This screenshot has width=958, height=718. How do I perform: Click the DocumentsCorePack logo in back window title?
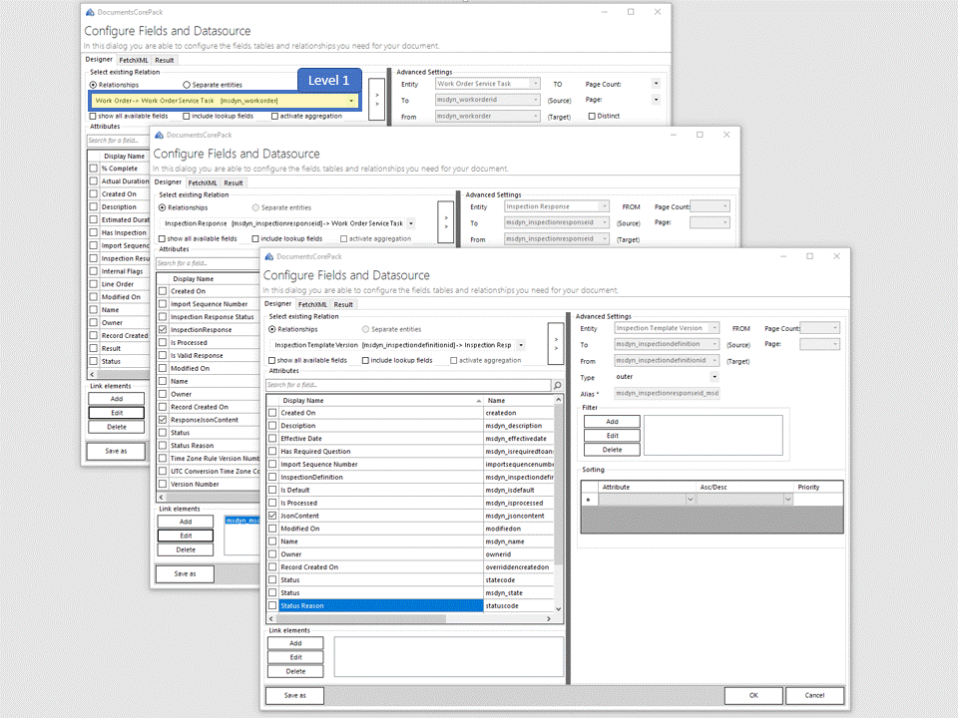(90, 12)
